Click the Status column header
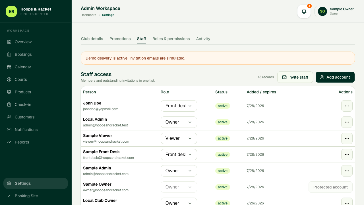Screen dimensions: 364x205 (x=221, y=92)
